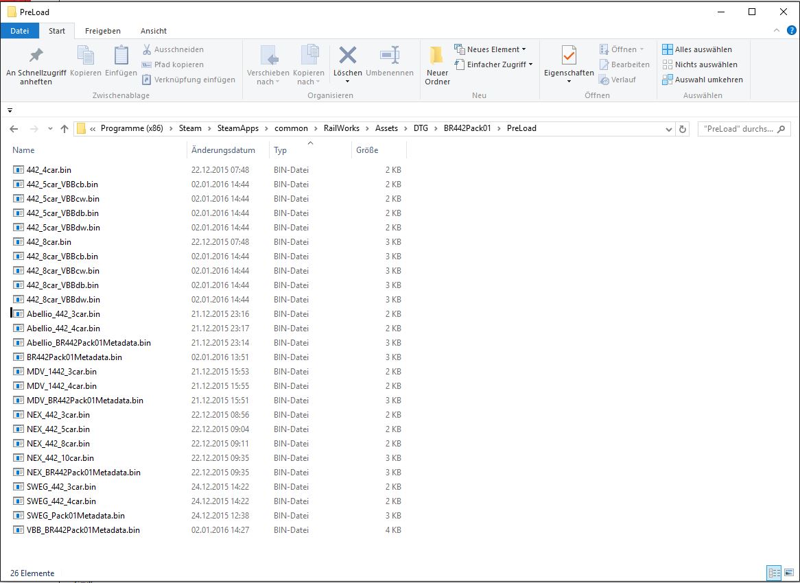Open the recent locations dropdown arrow

(x=50, y=129)
